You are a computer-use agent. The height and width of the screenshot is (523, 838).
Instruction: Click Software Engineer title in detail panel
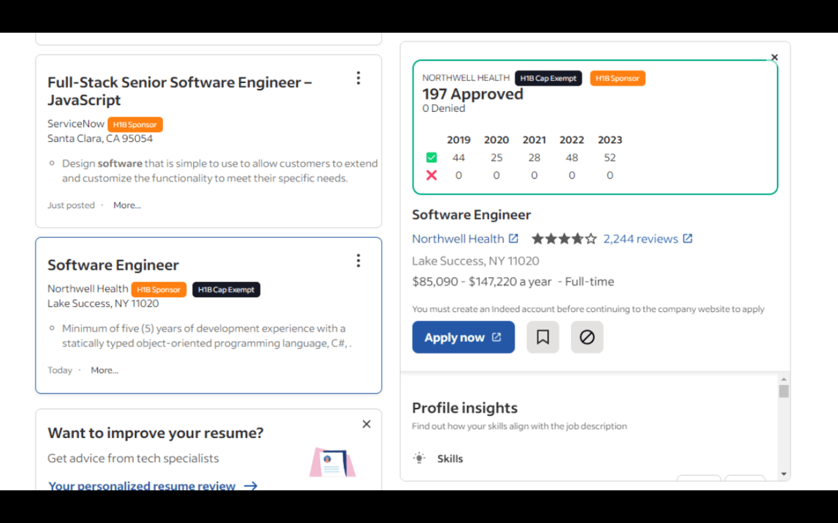(471, 214)
